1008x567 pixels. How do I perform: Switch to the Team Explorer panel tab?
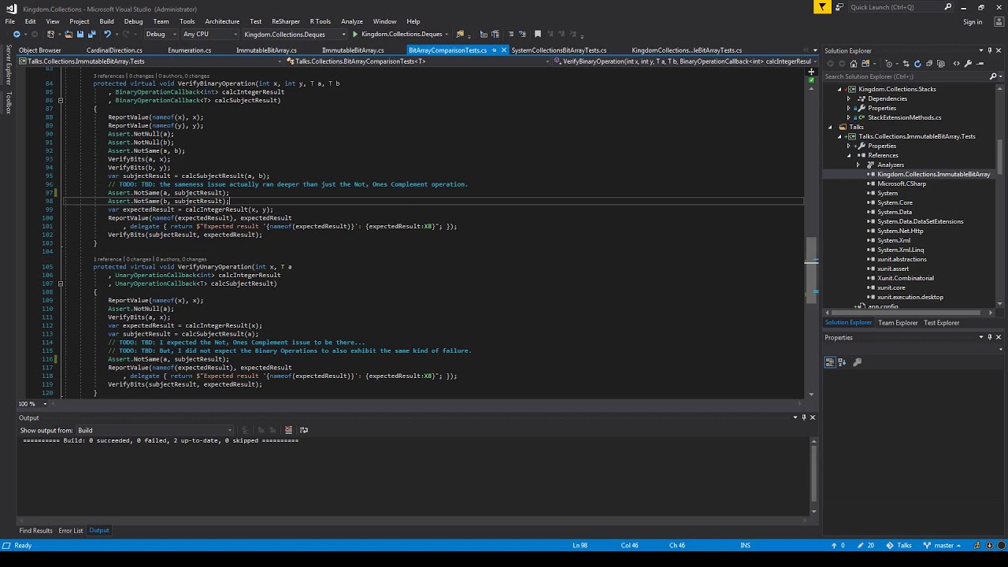point(898,323)
